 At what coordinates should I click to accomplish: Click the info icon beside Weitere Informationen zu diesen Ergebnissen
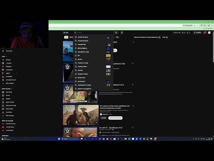(159, 37)
